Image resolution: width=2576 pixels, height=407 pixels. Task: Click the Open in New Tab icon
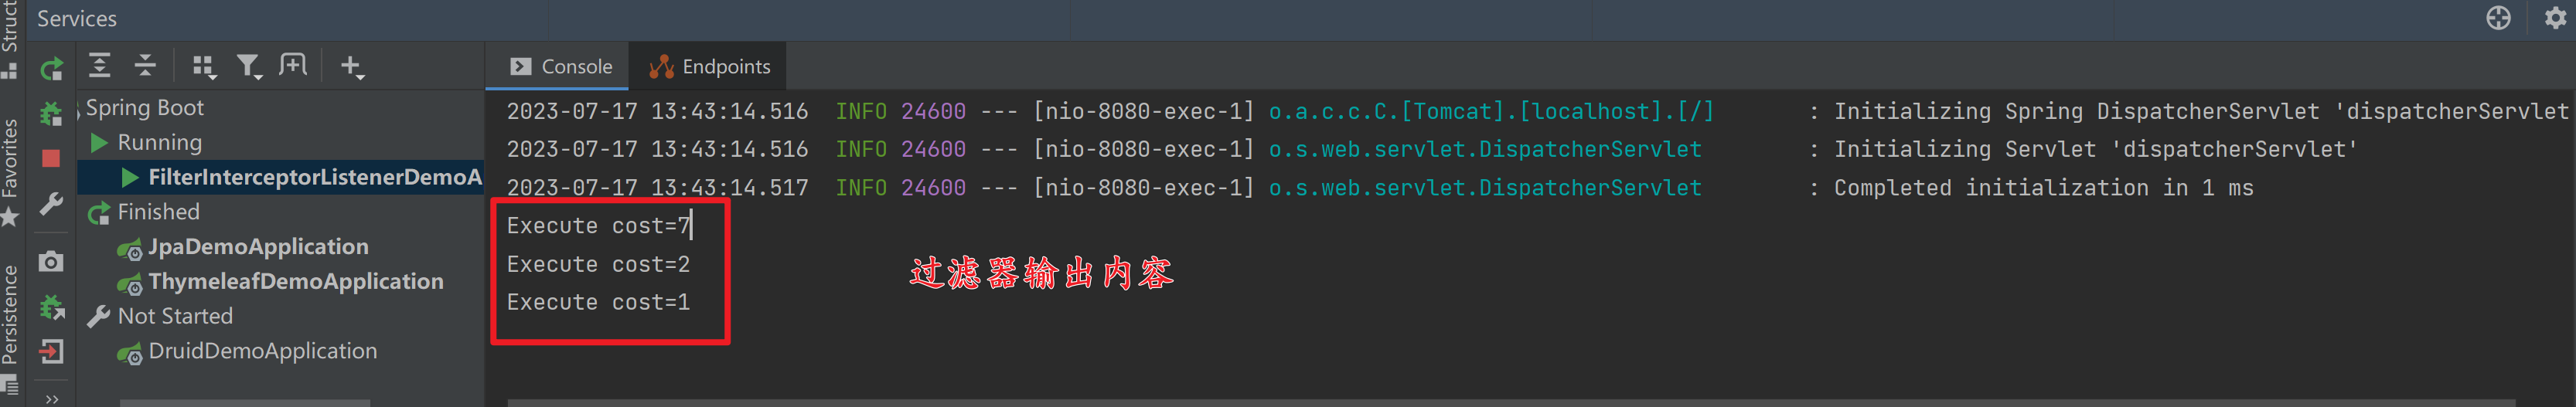tap(293, 66)
